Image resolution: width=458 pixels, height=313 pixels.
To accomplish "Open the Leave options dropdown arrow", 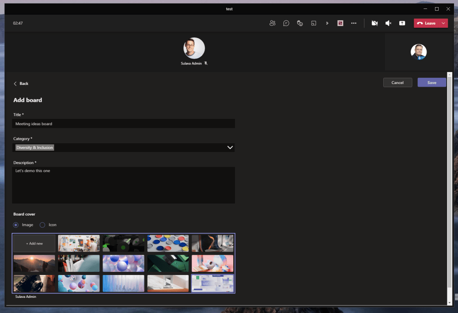I will pos(443,23).
